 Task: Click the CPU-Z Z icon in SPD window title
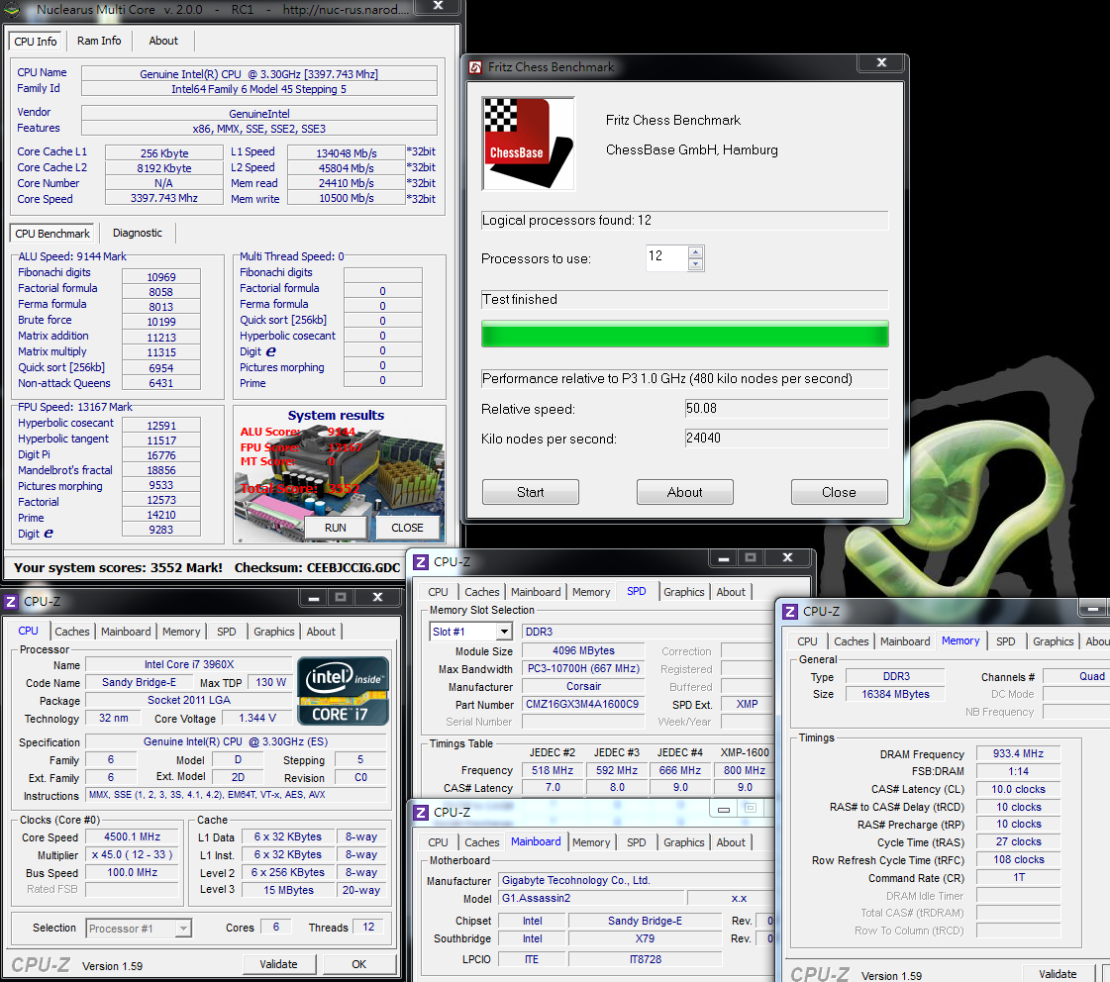tap(421, 561)
